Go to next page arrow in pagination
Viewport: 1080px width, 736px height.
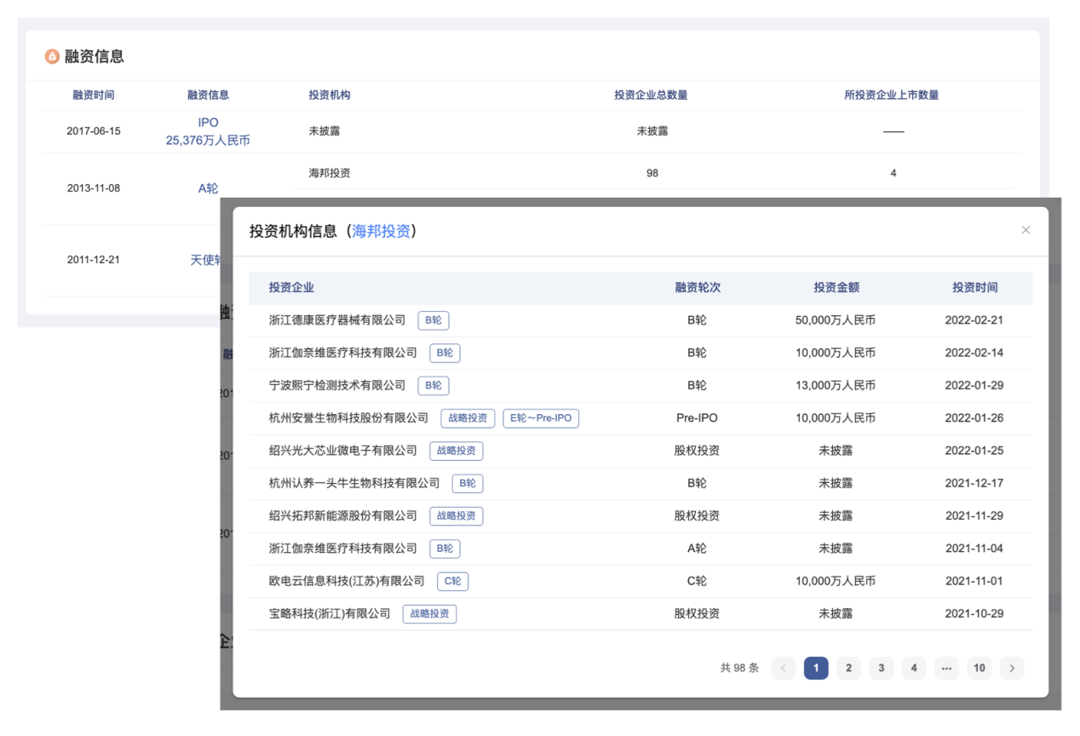(x=1012, y=668)
